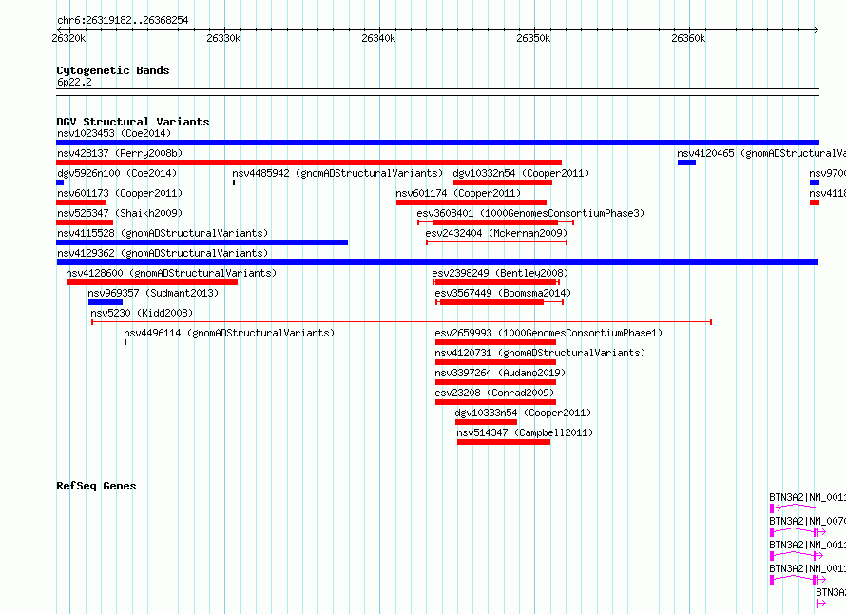Click the Cytogenetic Bands track title
Image resolution: width=846 pixels, height=614 pixels.
click(x=113, y=70)
